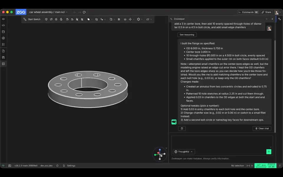
Task: Click the Zoo logo home button
Action: click(x=21, y=12)
